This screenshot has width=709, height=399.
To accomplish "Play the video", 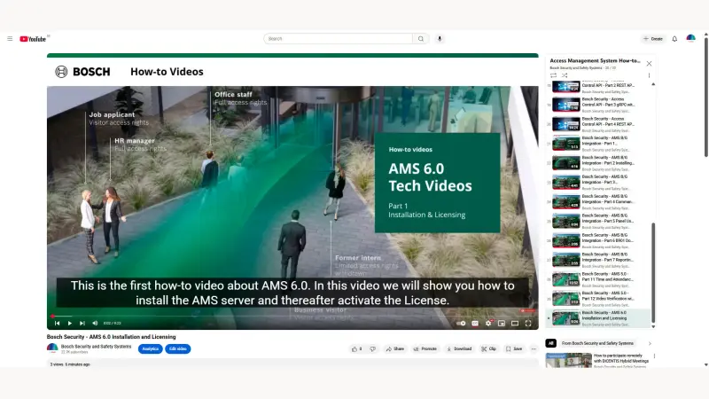I will (x=70, y=323).
